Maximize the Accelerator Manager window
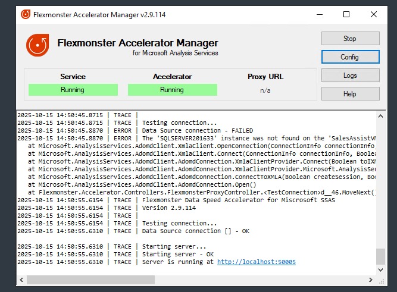This screenshot has height=292, width=397. click(x=346, y=14)
